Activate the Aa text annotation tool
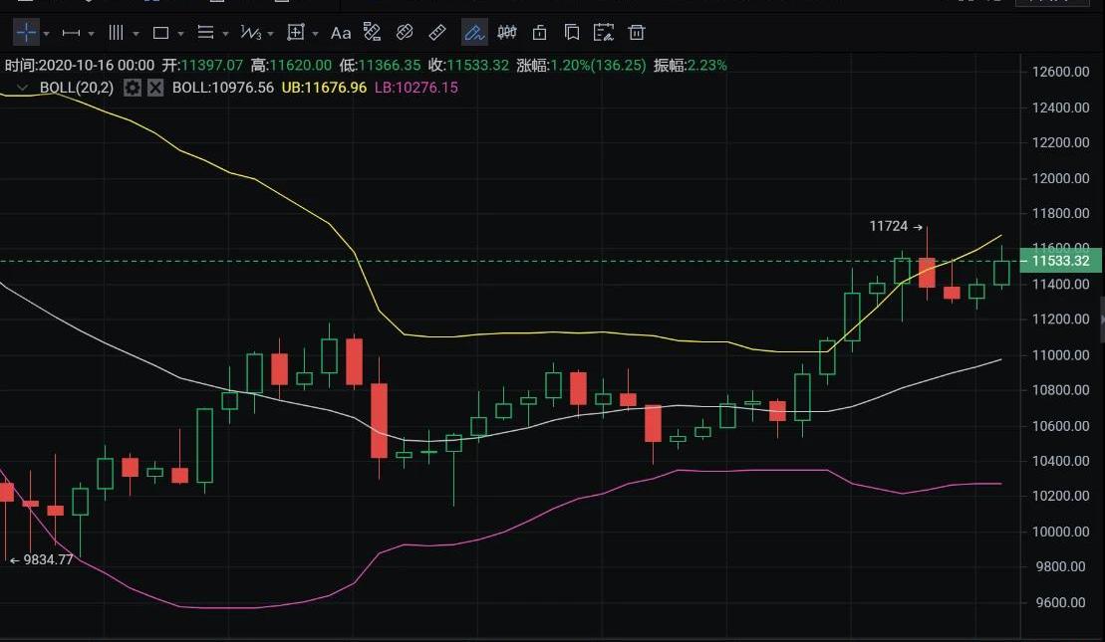1105x642 pixels. 341,33
